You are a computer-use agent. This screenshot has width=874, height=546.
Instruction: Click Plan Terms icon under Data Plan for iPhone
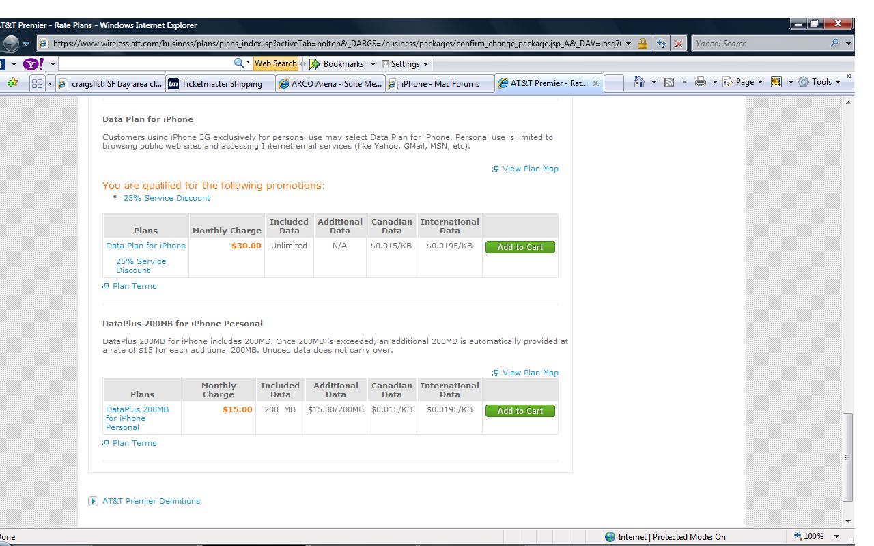tap(106, 286)
